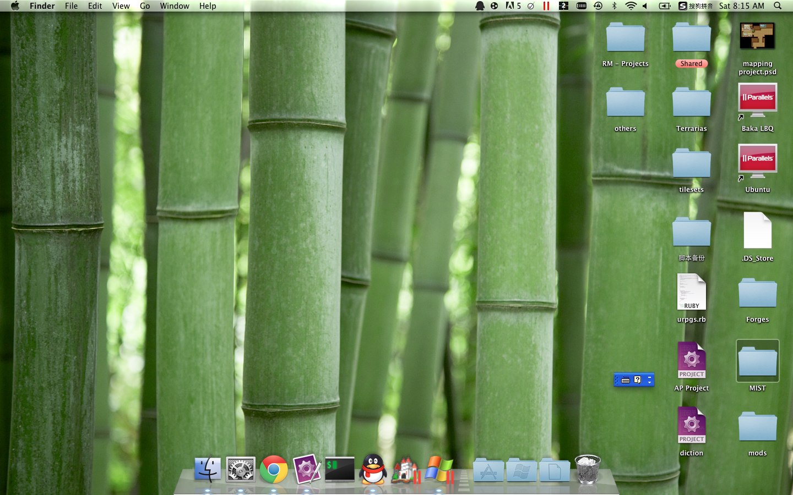Click the Parallels pause icon in menu bar
This screenshot has height=495, width=793.
pyautogui.click(x=546, y=5)
